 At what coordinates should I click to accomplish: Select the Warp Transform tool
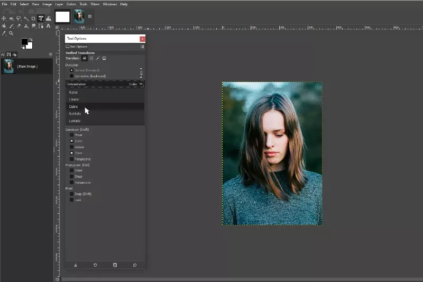coord(49,19)
